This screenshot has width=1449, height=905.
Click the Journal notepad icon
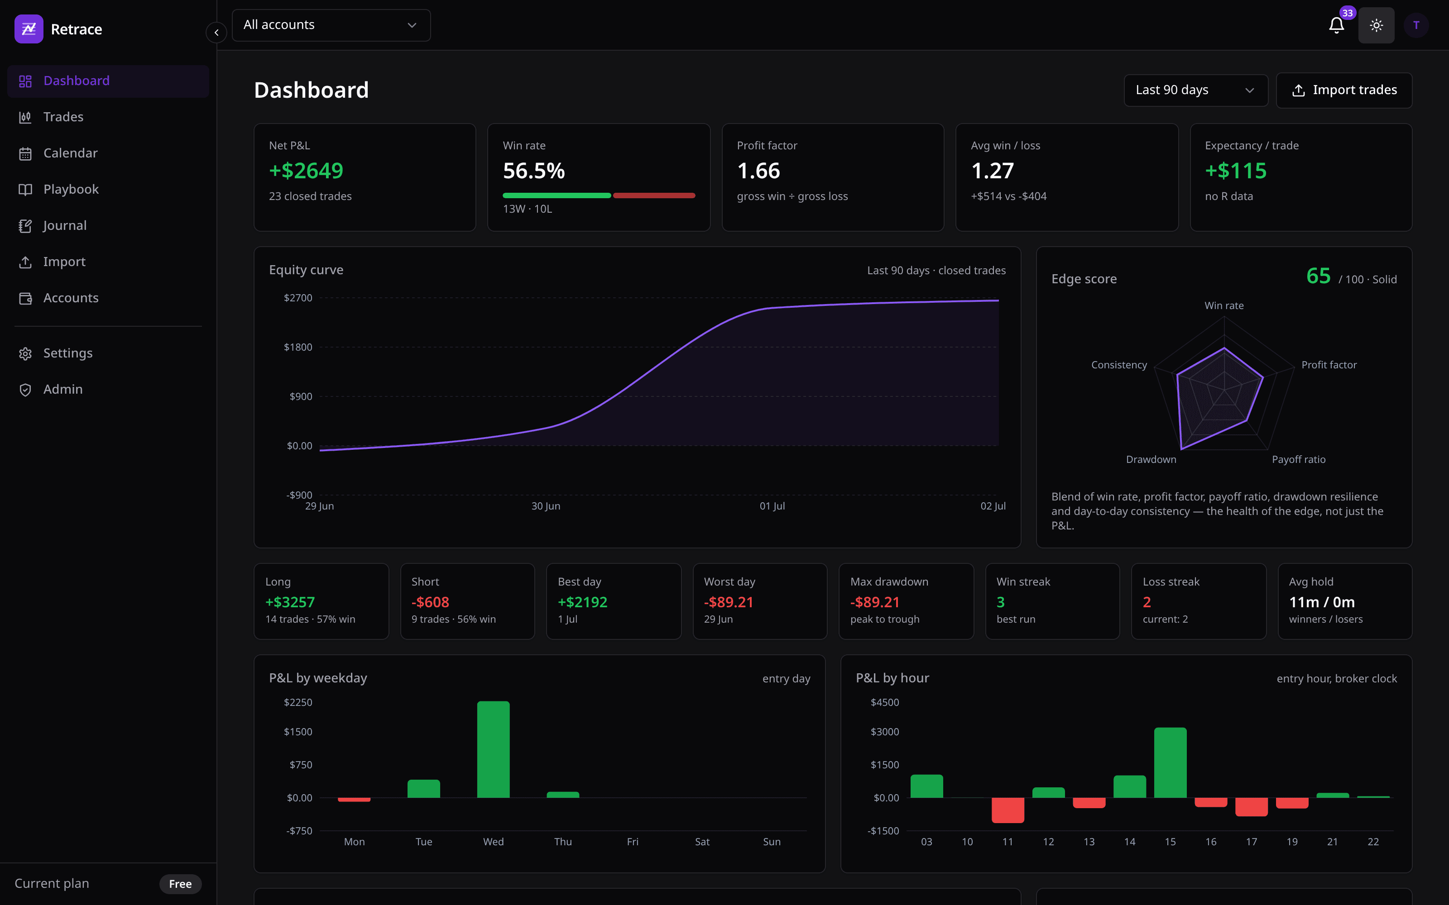(x=25, y=226)
